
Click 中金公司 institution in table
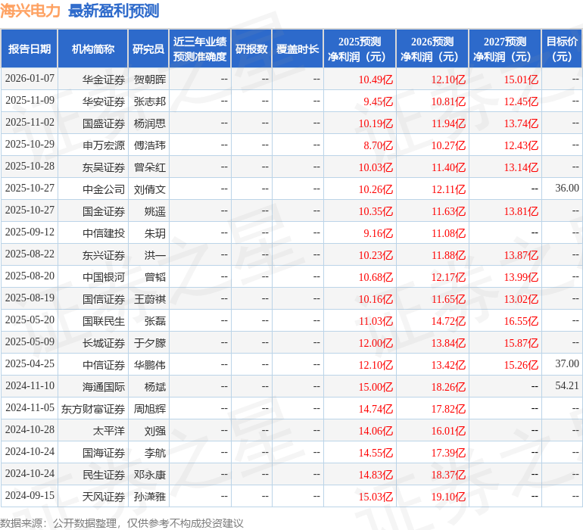pos(104,189)
